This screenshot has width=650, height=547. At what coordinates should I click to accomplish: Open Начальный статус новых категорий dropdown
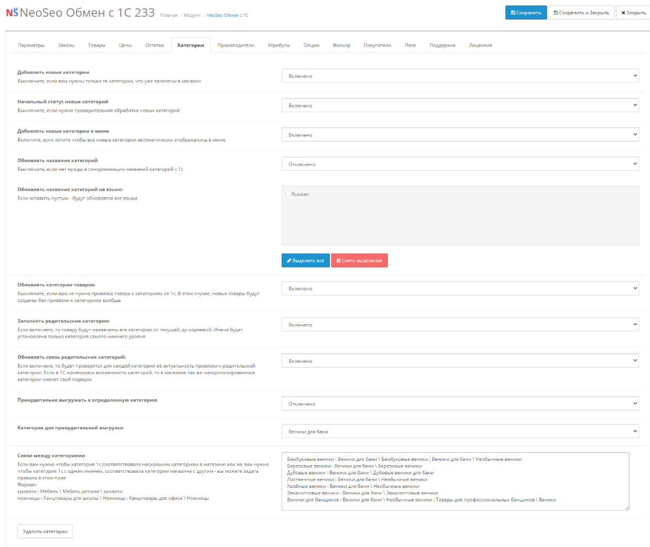coord(460,105)
